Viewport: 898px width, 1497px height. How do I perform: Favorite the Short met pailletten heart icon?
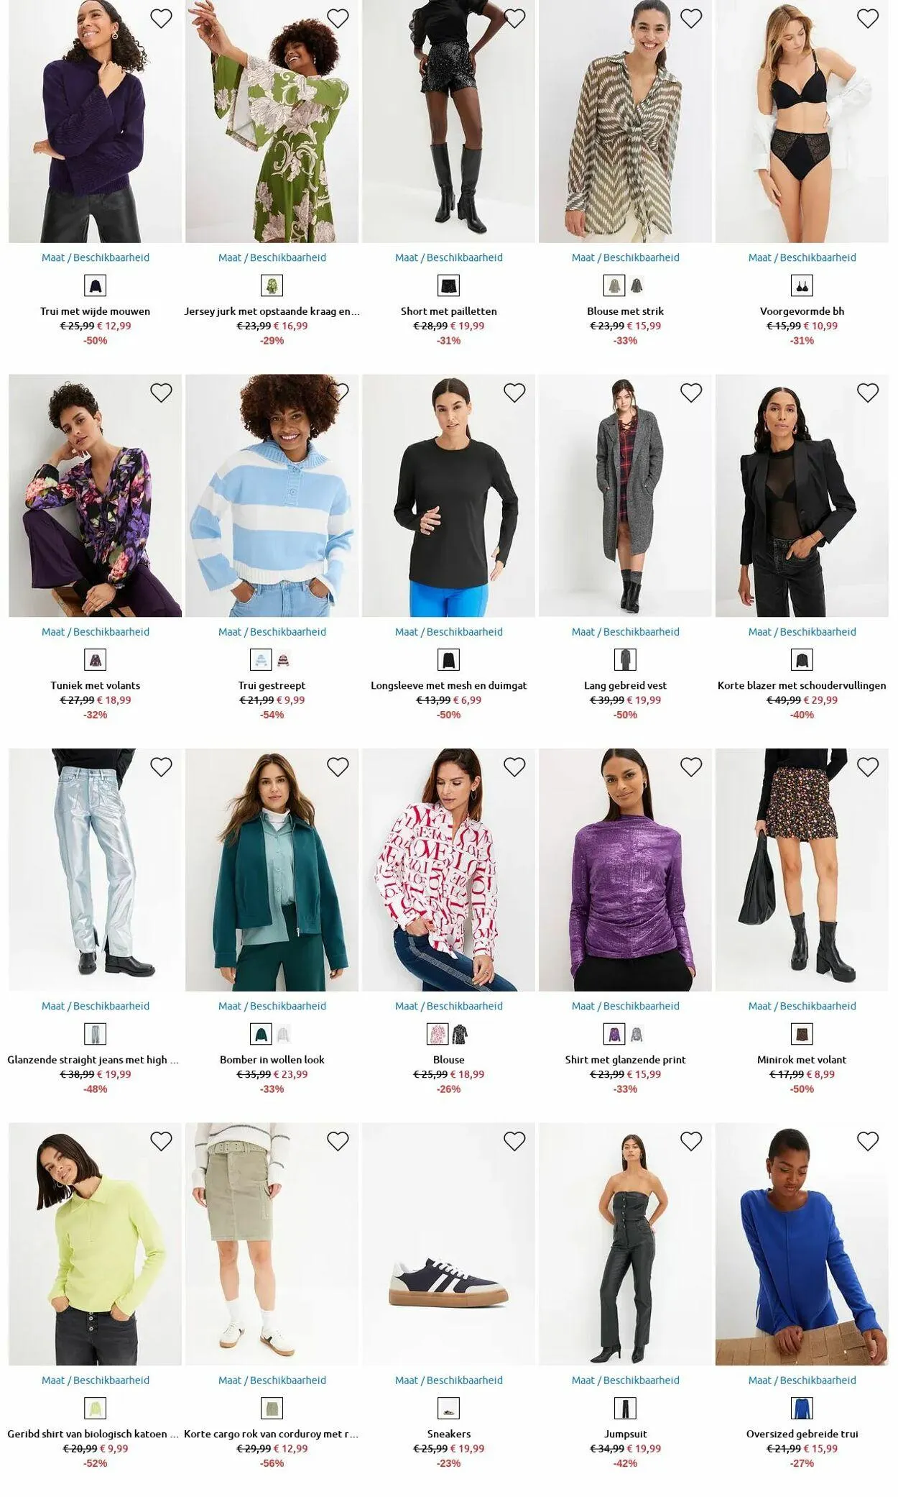click(x=514, y=19)
